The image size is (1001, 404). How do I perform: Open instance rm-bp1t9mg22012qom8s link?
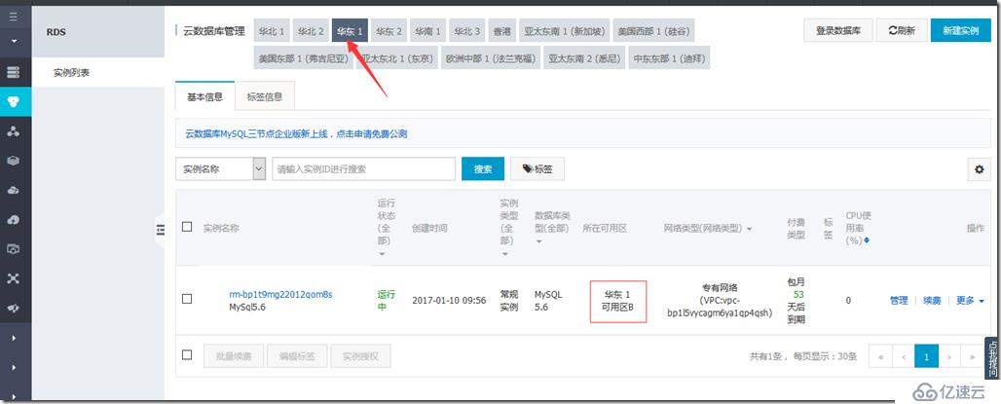[x=280, y=295]
